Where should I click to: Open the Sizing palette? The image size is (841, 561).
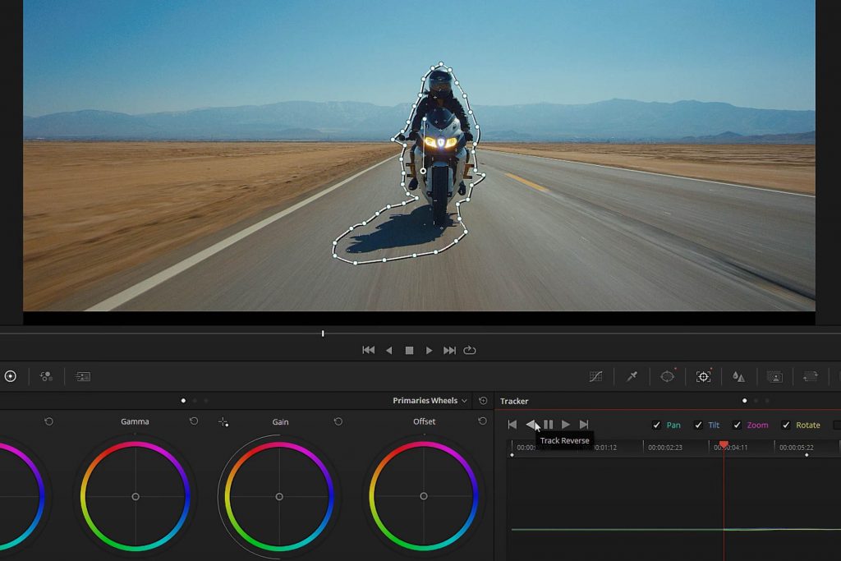coord(811,376)
